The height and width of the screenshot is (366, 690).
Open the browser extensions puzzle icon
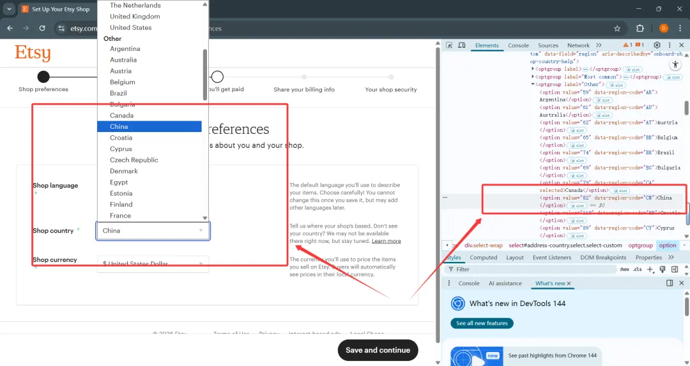pyautogui.click(x=640, y=28)
